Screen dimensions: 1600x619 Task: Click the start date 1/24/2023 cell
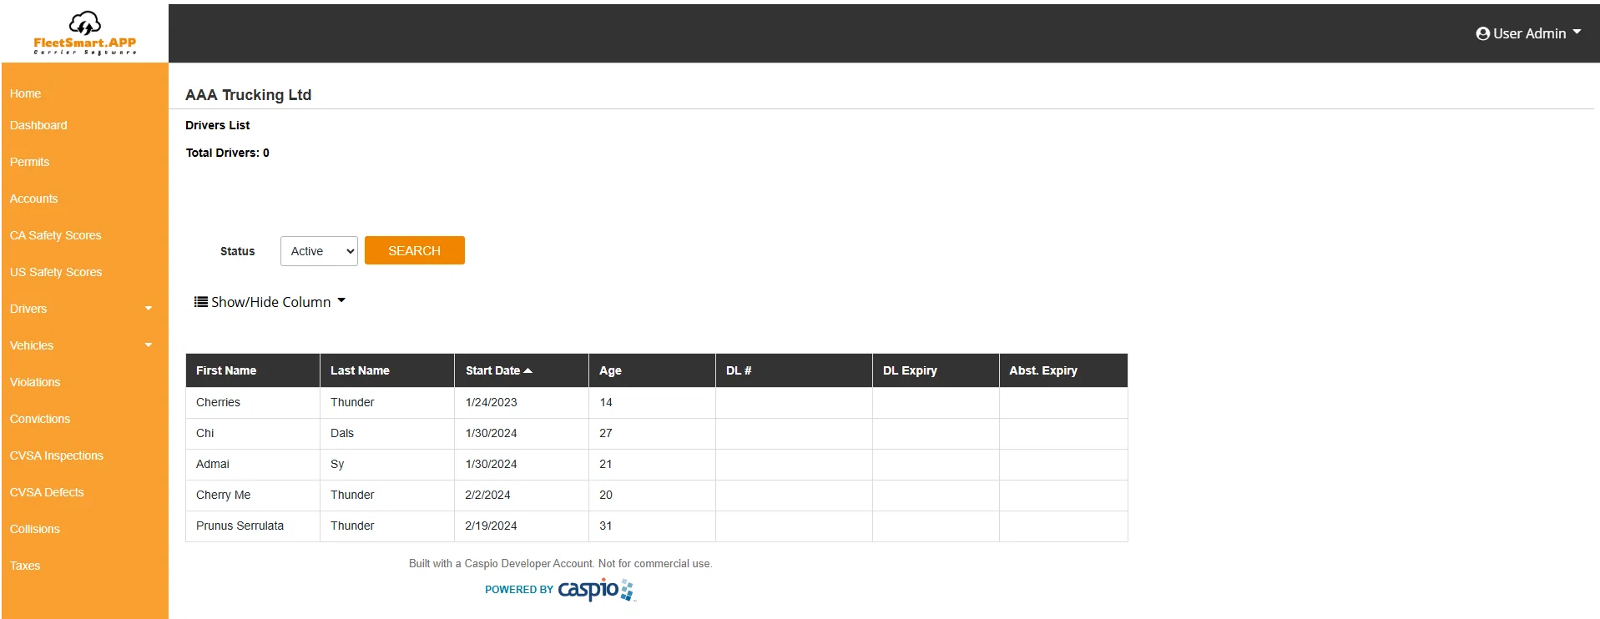pos(522,402)
